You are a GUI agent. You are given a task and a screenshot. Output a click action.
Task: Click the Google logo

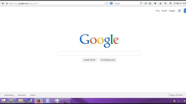99,41
